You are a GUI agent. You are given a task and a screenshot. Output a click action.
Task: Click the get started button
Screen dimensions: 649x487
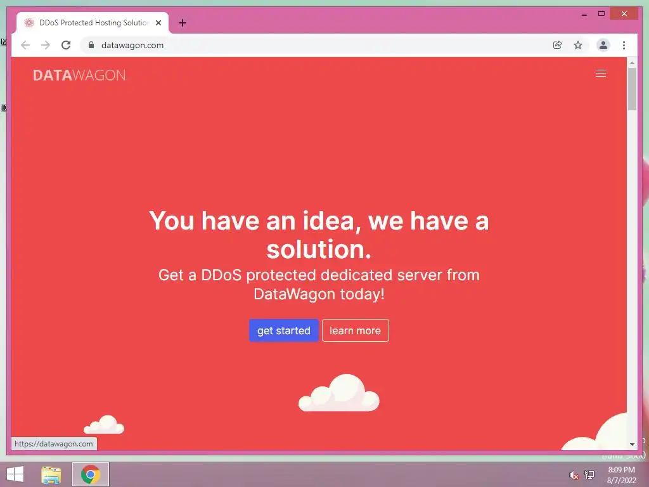point(283,330)
